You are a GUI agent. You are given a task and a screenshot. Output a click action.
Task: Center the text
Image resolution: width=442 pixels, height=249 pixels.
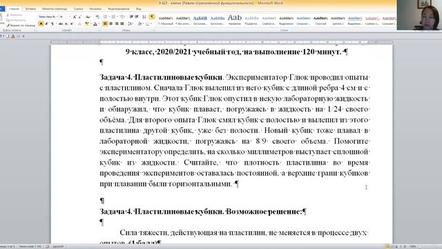pos(110,24)
